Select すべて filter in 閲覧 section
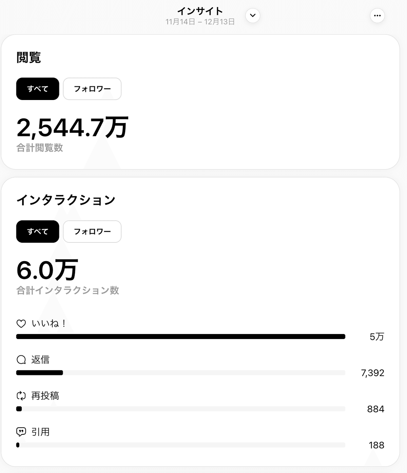The height and width of the screenshot is (473, 407). (x=38, y=89)
